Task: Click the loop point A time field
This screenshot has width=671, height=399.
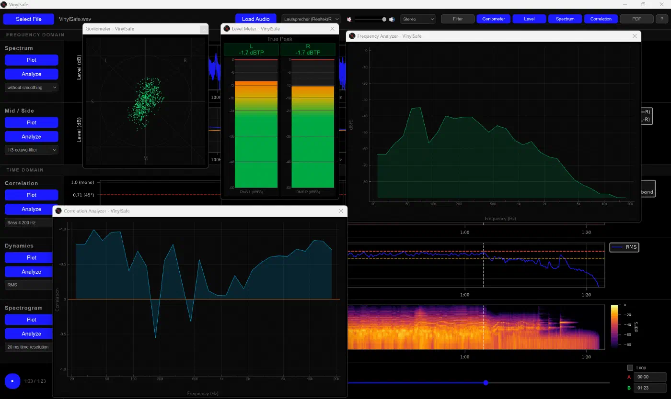Action: [x=650, y=377]
